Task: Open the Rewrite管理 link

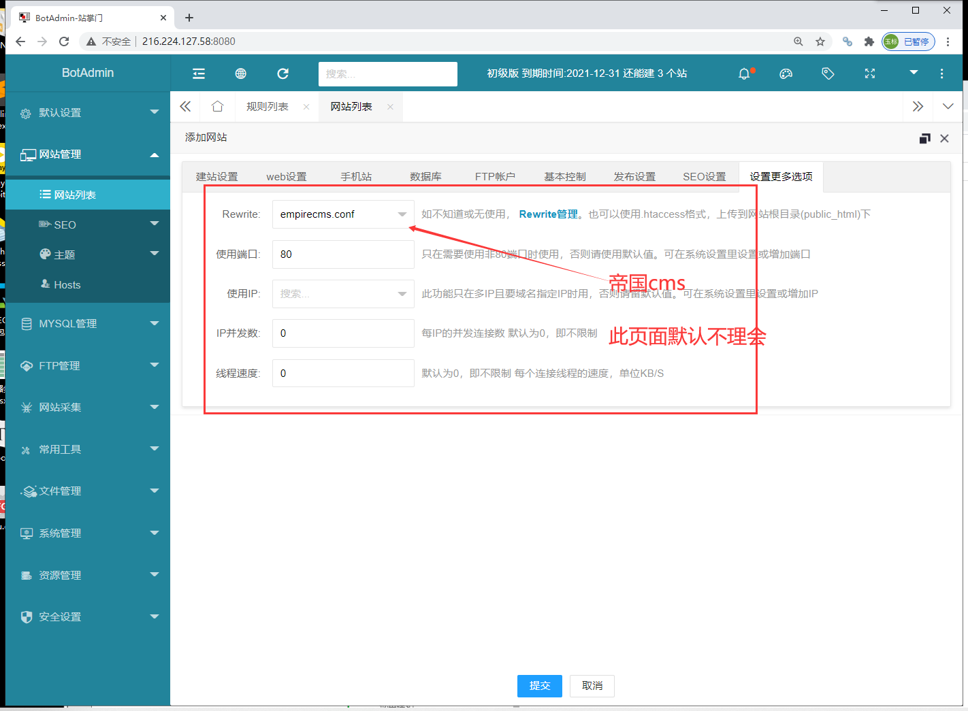Action: (548, 214)
